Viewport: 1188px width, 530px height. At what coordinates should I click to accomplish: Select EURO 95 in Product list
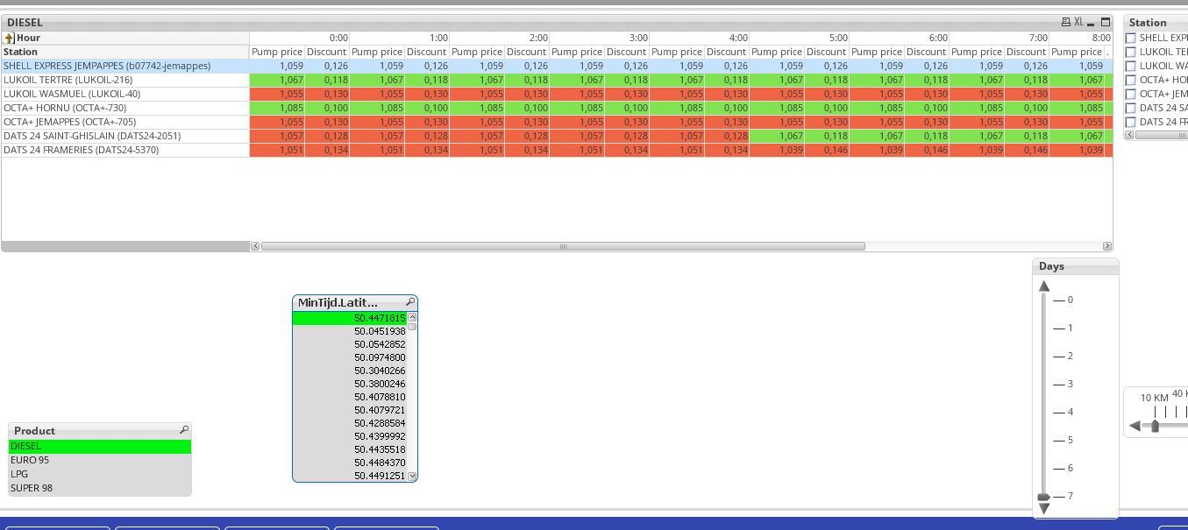[100, 460]
